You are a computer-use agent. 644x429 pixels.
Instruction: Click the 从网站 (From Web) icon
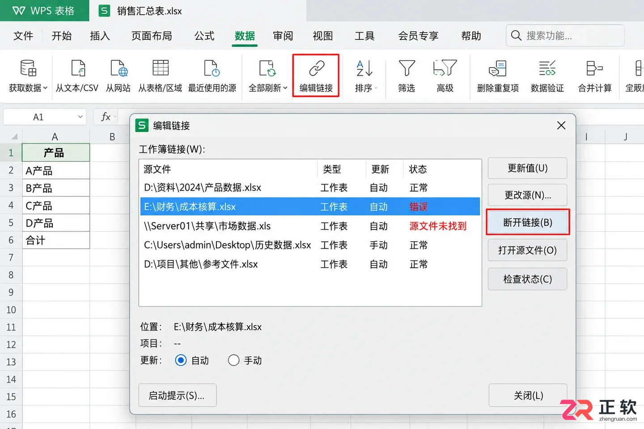point(119,68)
